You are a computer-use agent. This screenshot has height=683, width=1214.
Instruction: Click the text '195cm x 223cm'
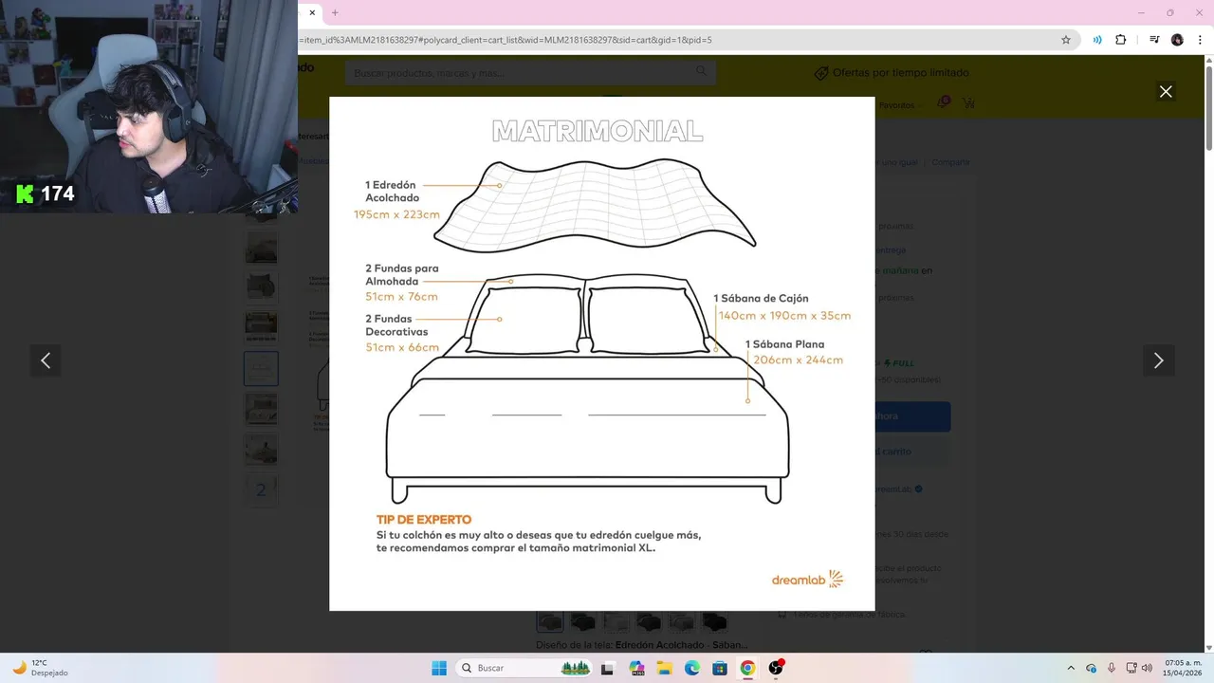(x=396, y=214)
